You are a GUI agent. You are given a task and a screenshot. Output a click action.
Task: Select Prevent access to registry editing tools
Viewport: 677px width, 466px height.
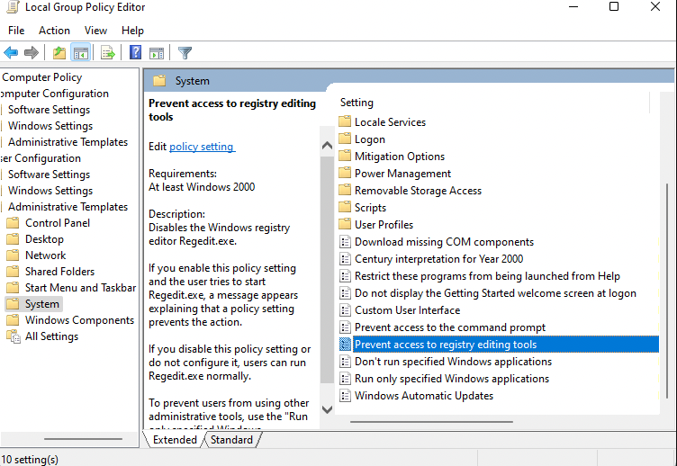(x=506, y=344)
